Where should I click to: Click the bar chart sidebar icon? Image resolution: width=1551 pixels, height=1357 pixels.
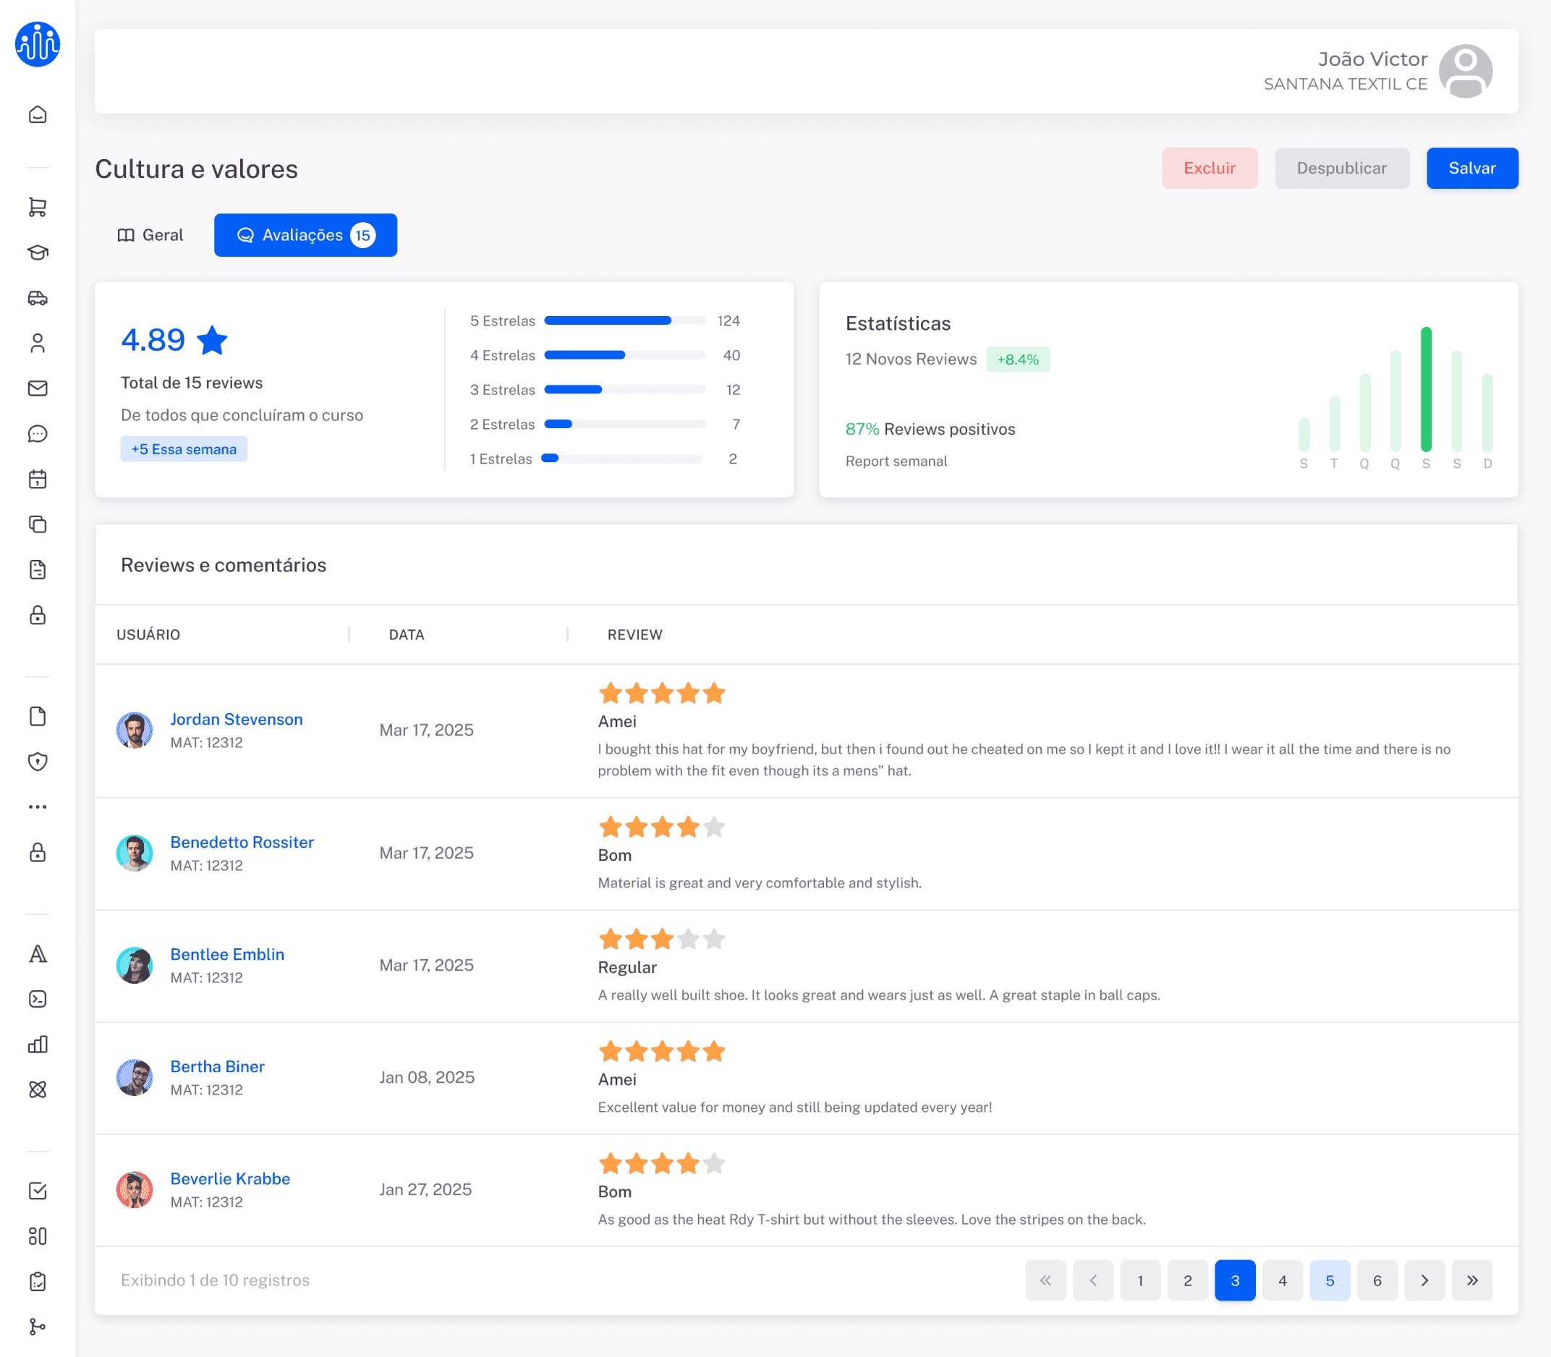pos(37,1045)
